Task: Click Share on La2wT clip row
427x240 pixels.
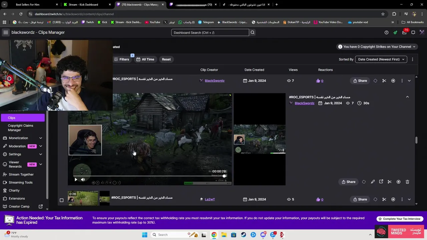Action: [360, 199]
